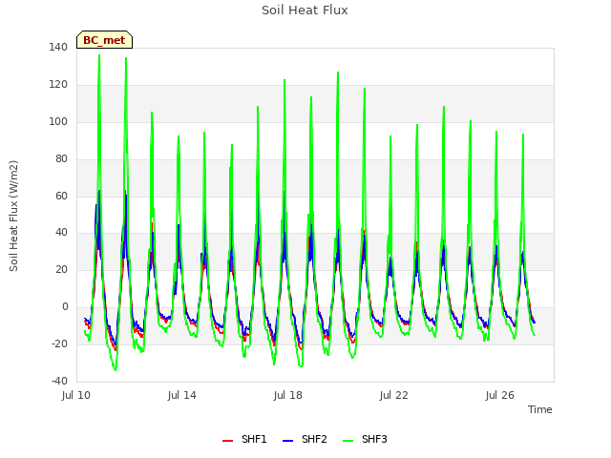Click the Jul 22 x-axis tick label
Viewport: 611px width, 458px height.
pos(394,395)
